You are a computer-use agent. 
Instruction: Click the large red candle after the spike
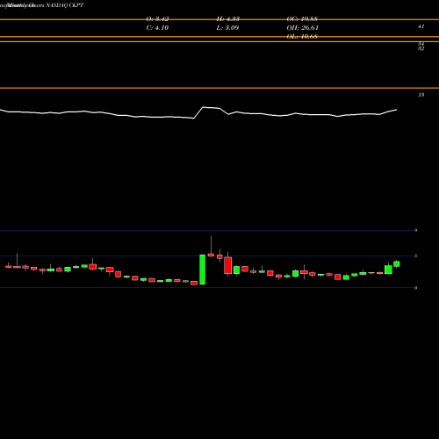[228, 265]
